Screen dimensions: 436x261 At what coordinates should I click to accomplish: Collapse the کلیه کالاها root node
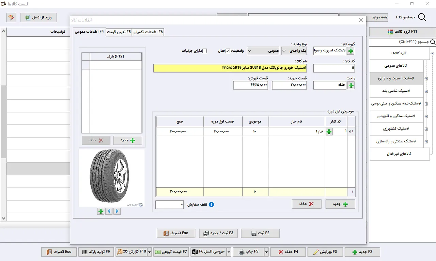(432, 53)
